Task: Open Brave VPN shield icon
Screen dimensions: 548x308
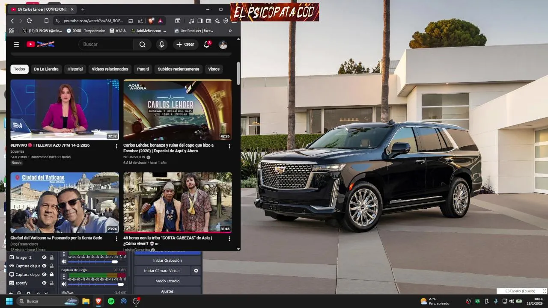Action: tap(226, 21)
